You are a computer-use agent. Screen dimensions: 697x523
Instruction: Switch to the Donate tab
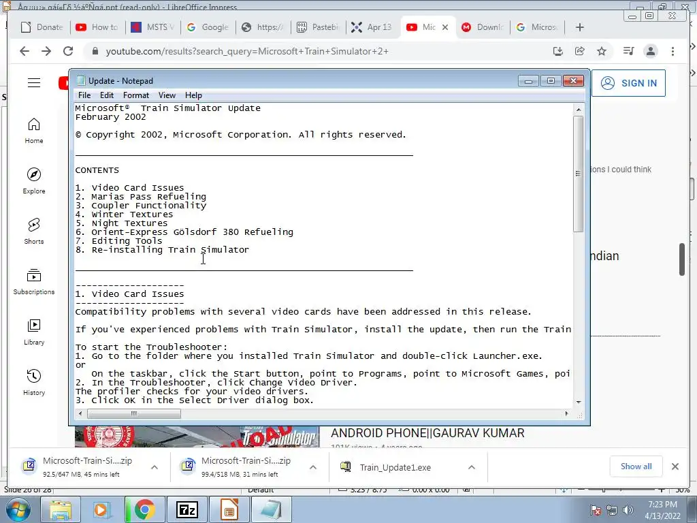[43, 27]
